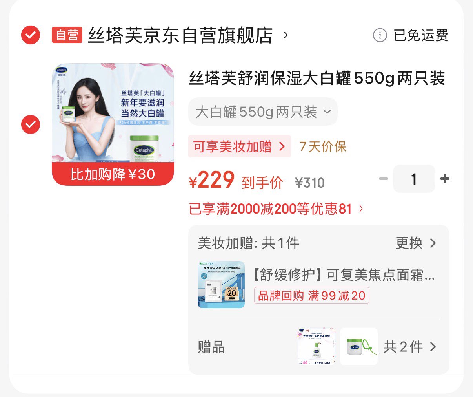473x397 pixels.
Task: Open the 可复美焦点面霜 gift thumbnail
Action: point(221,285)
